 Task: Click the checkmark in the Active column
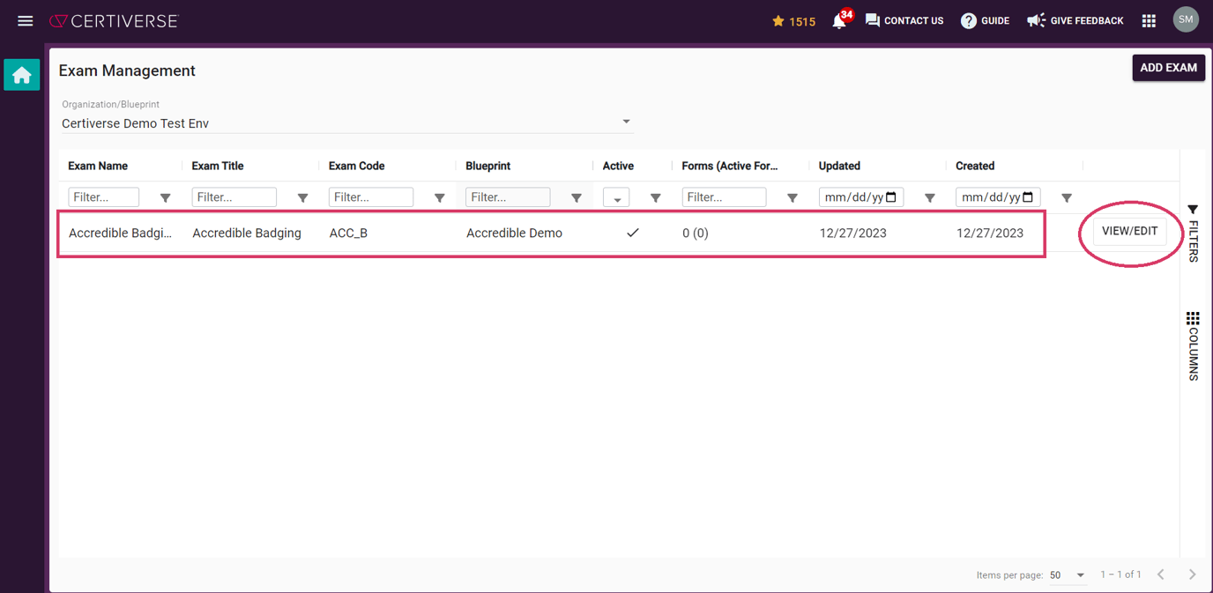[633, 233]
